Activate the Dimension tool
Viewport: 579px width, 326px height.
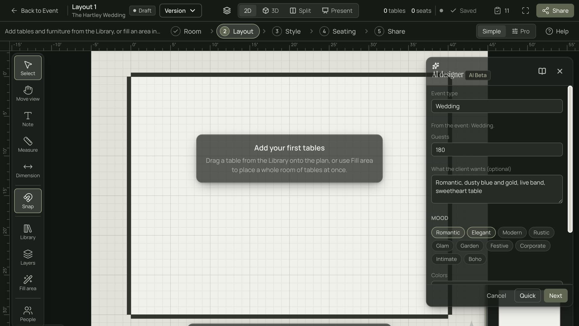pyautogui.click(x=28, y=170)
